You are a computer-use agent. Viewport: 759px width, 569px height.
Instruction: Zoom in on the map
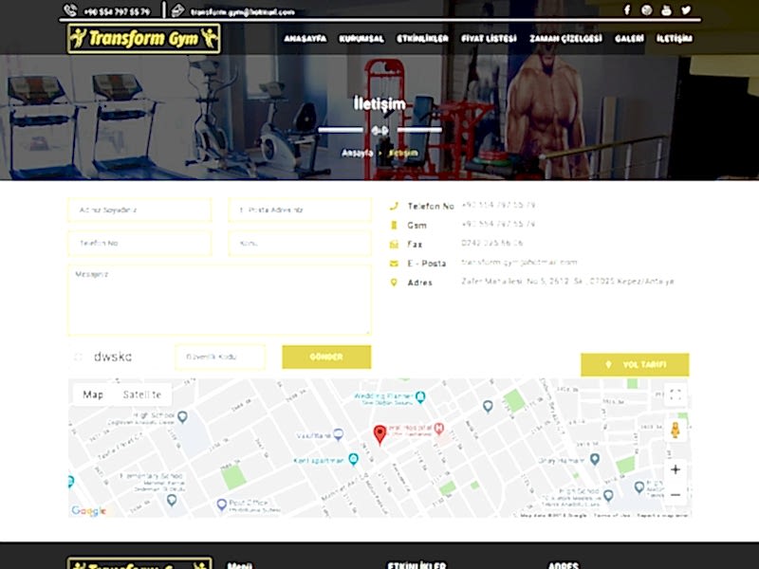[x=675, y=469]
